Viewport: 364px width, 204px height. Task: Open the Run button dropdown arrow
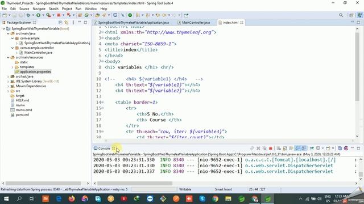43,15
